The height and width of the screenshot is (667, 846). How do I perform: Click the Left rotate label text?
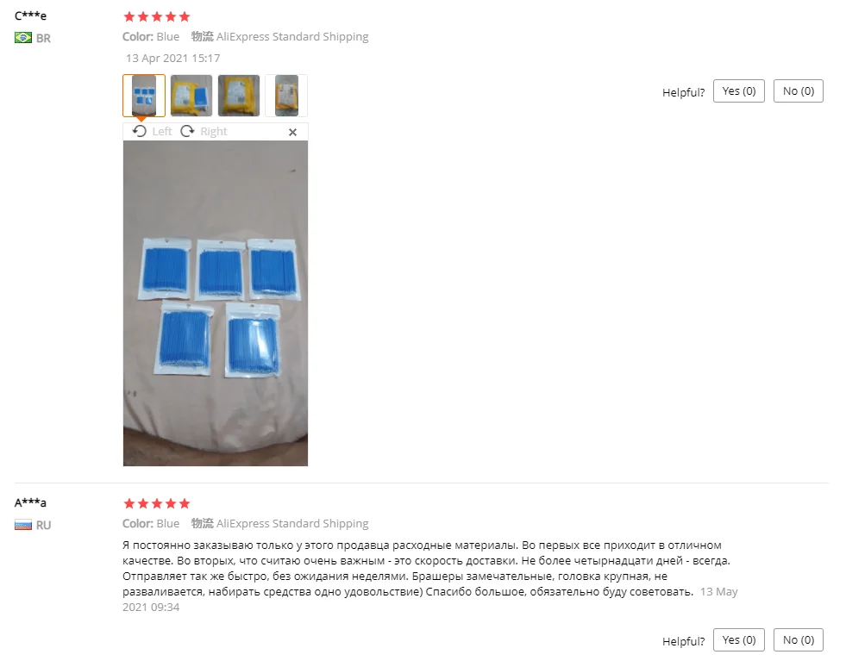pyautogui.click(x=162, y=132)
